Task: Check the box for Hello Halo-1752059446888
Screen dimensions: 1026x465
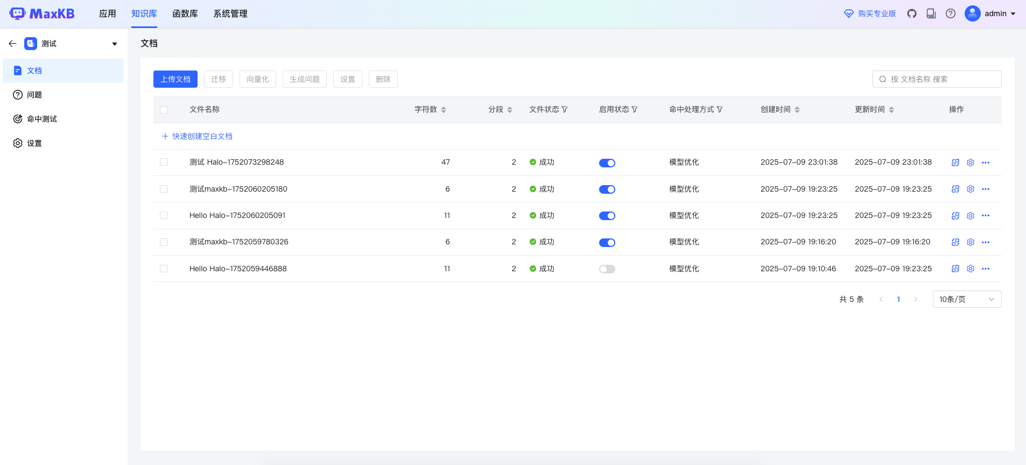Action: click(164, 269)
